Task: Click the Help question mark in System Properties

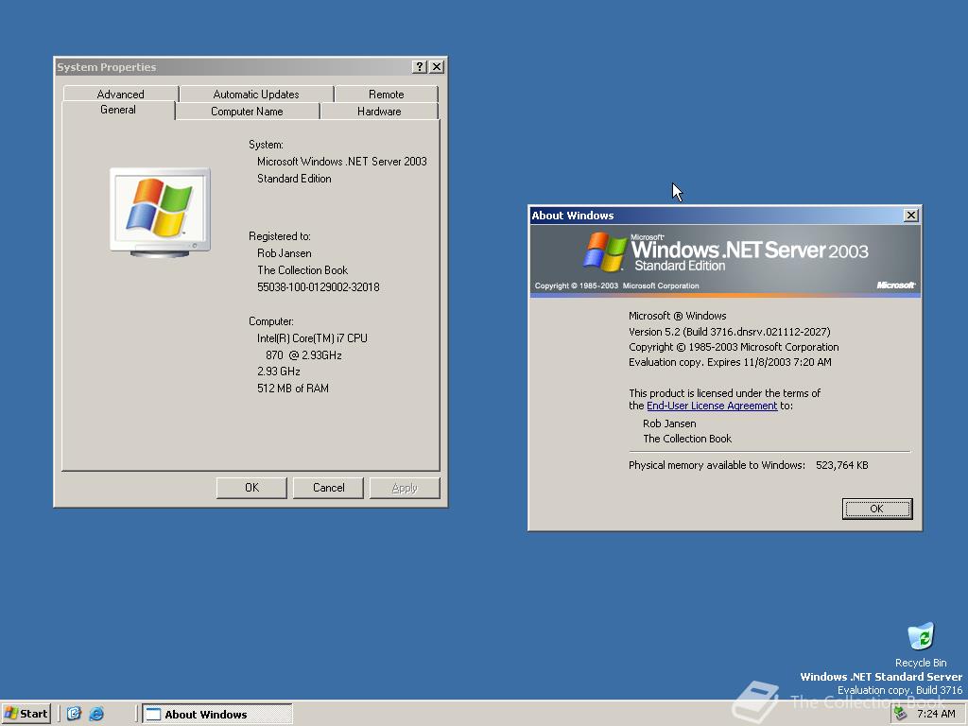Action: click(x=420, y=67)
